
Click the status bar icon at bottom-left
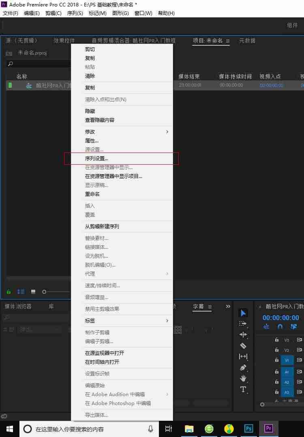pos(4,416)
